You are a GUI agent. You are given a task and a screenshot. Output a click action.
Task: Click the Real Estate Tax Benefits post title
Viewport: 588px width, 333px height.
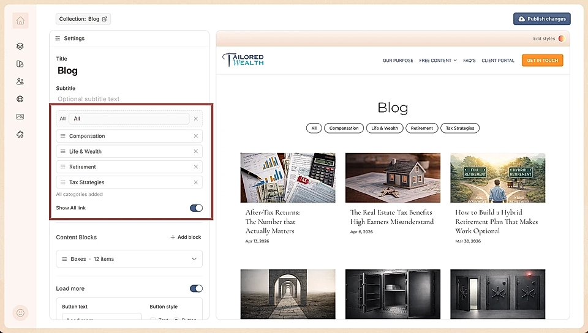(x=392, y=217)
